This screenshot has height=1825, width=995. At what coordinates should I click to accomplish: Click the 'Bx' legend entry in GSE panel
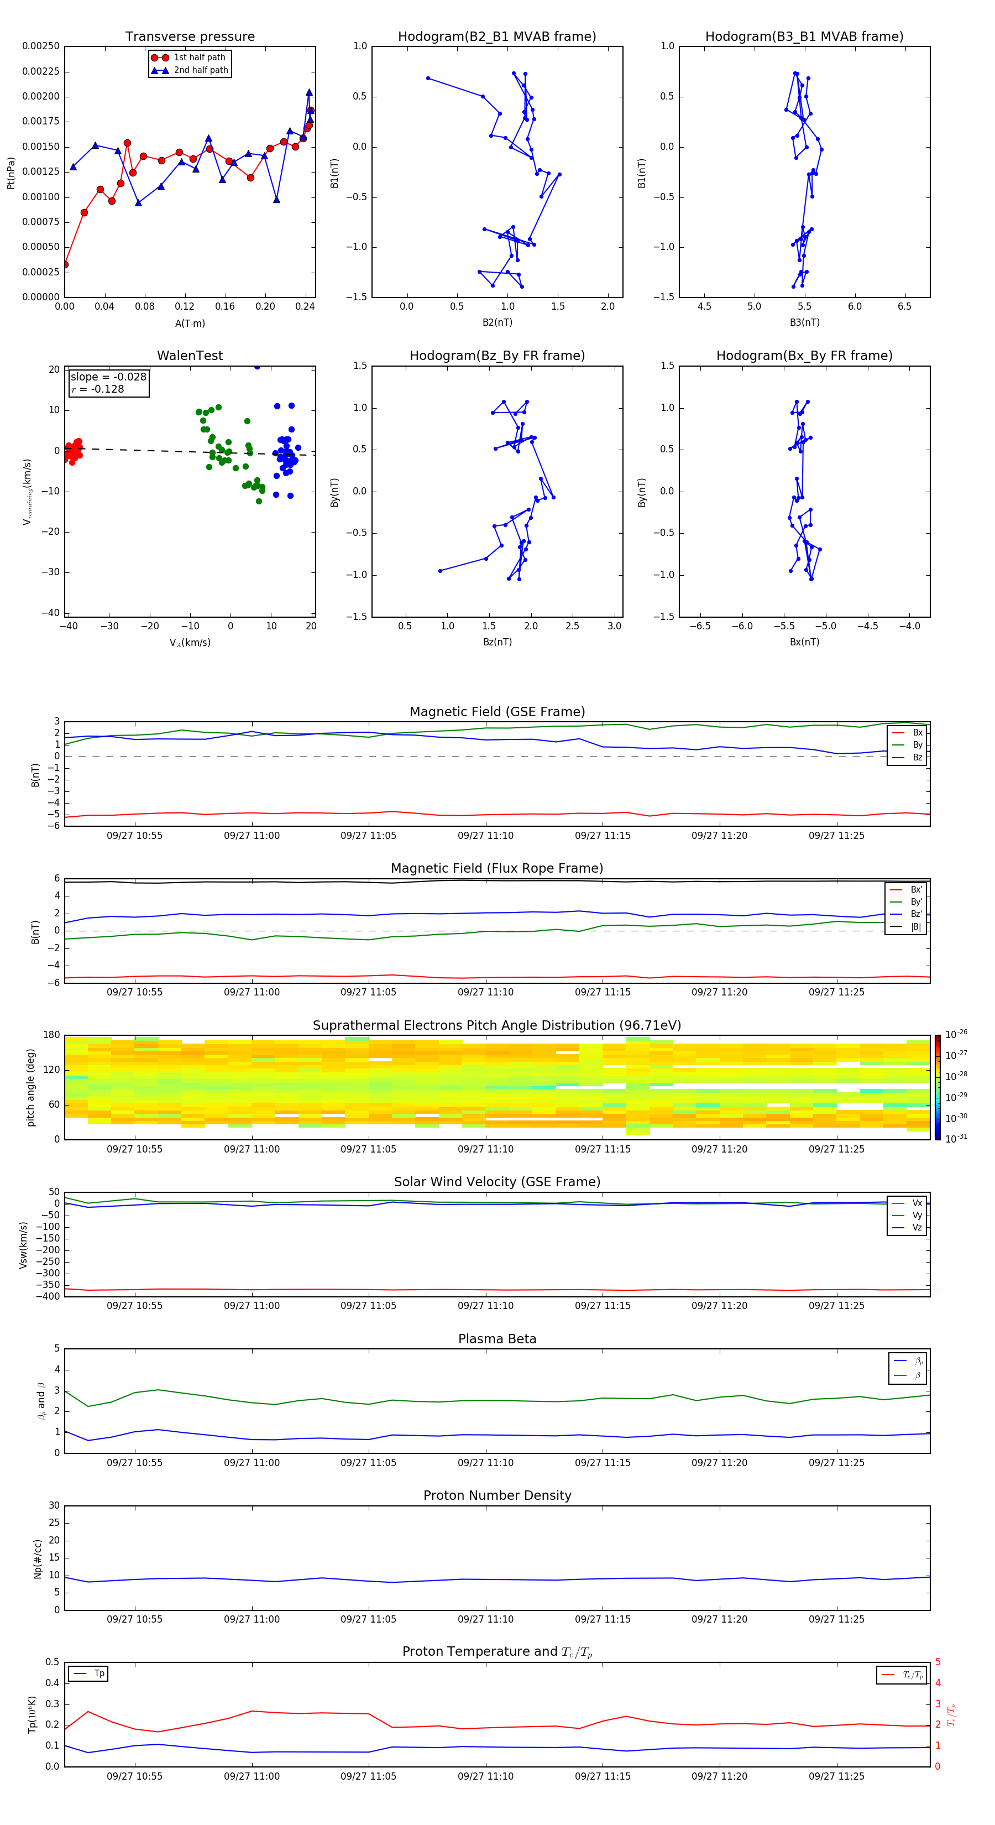tap(907, 733)
